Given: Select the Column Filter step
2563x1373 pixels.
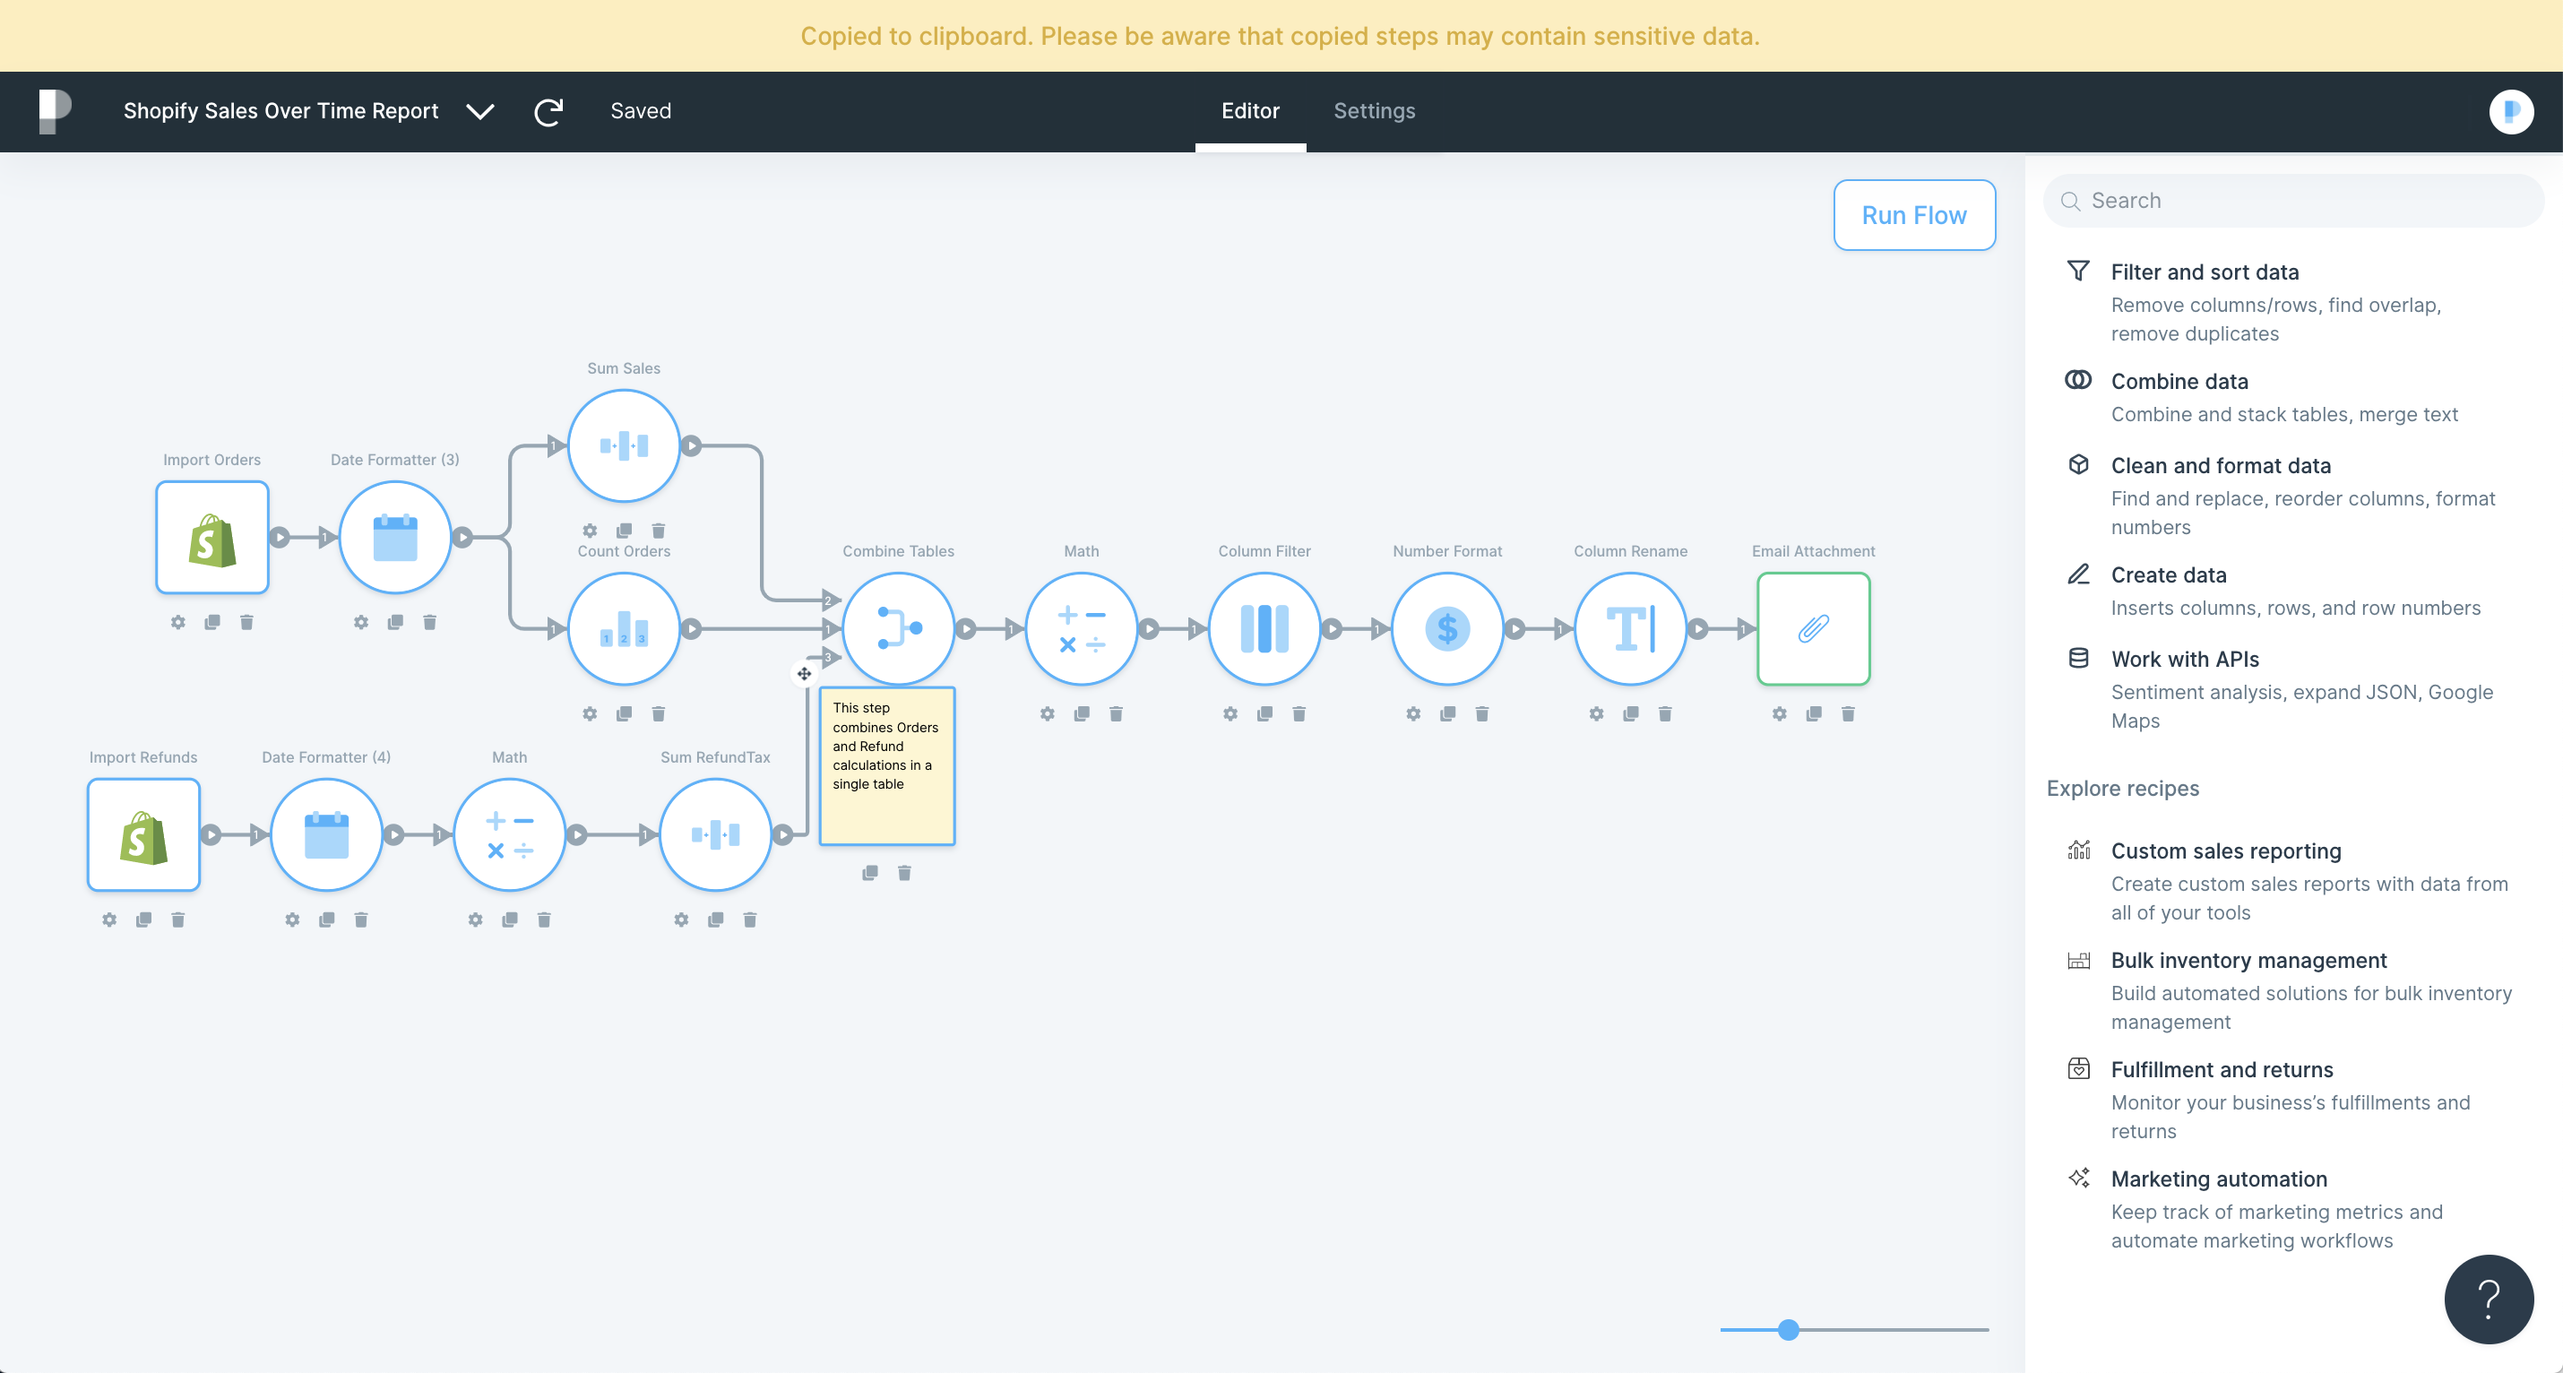Looking at the screenshot, I should tap(1264, 629).
